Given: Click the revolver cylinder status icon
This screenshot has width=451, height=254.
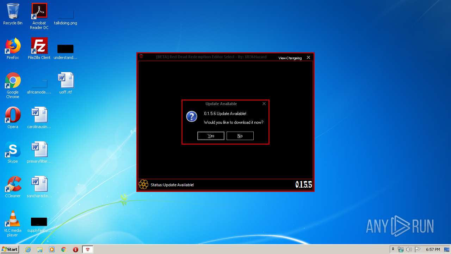Looking at the screenshot, I should tap(143, 185).
